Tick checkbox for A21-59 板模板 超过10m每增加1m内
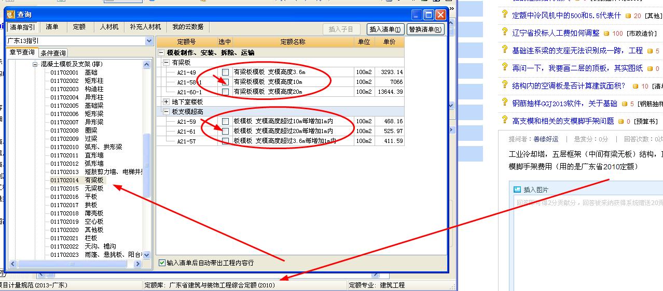This screenshot has height=291, width=663. point(225,121)
